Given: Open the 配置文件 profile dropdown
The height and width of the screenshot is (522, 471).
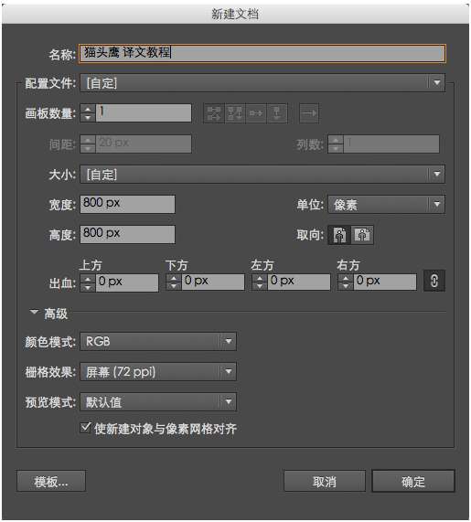Looking at the screenshot, I should [x=262, y=82].
